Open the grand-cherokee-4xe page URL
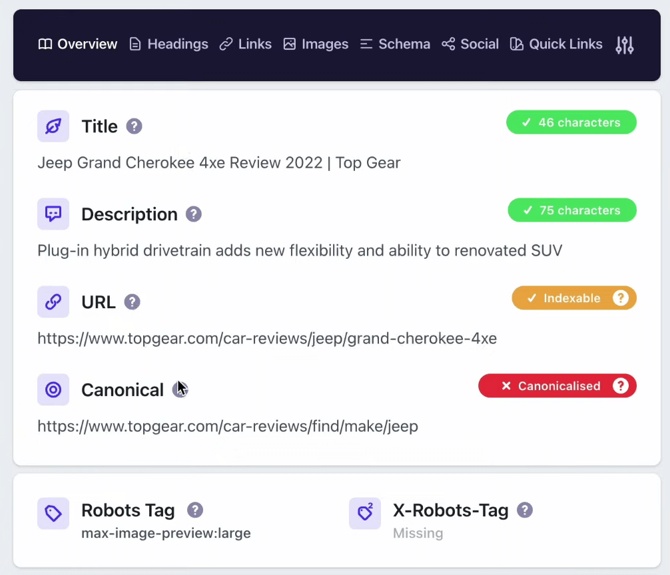 click(x=267, y=339)
